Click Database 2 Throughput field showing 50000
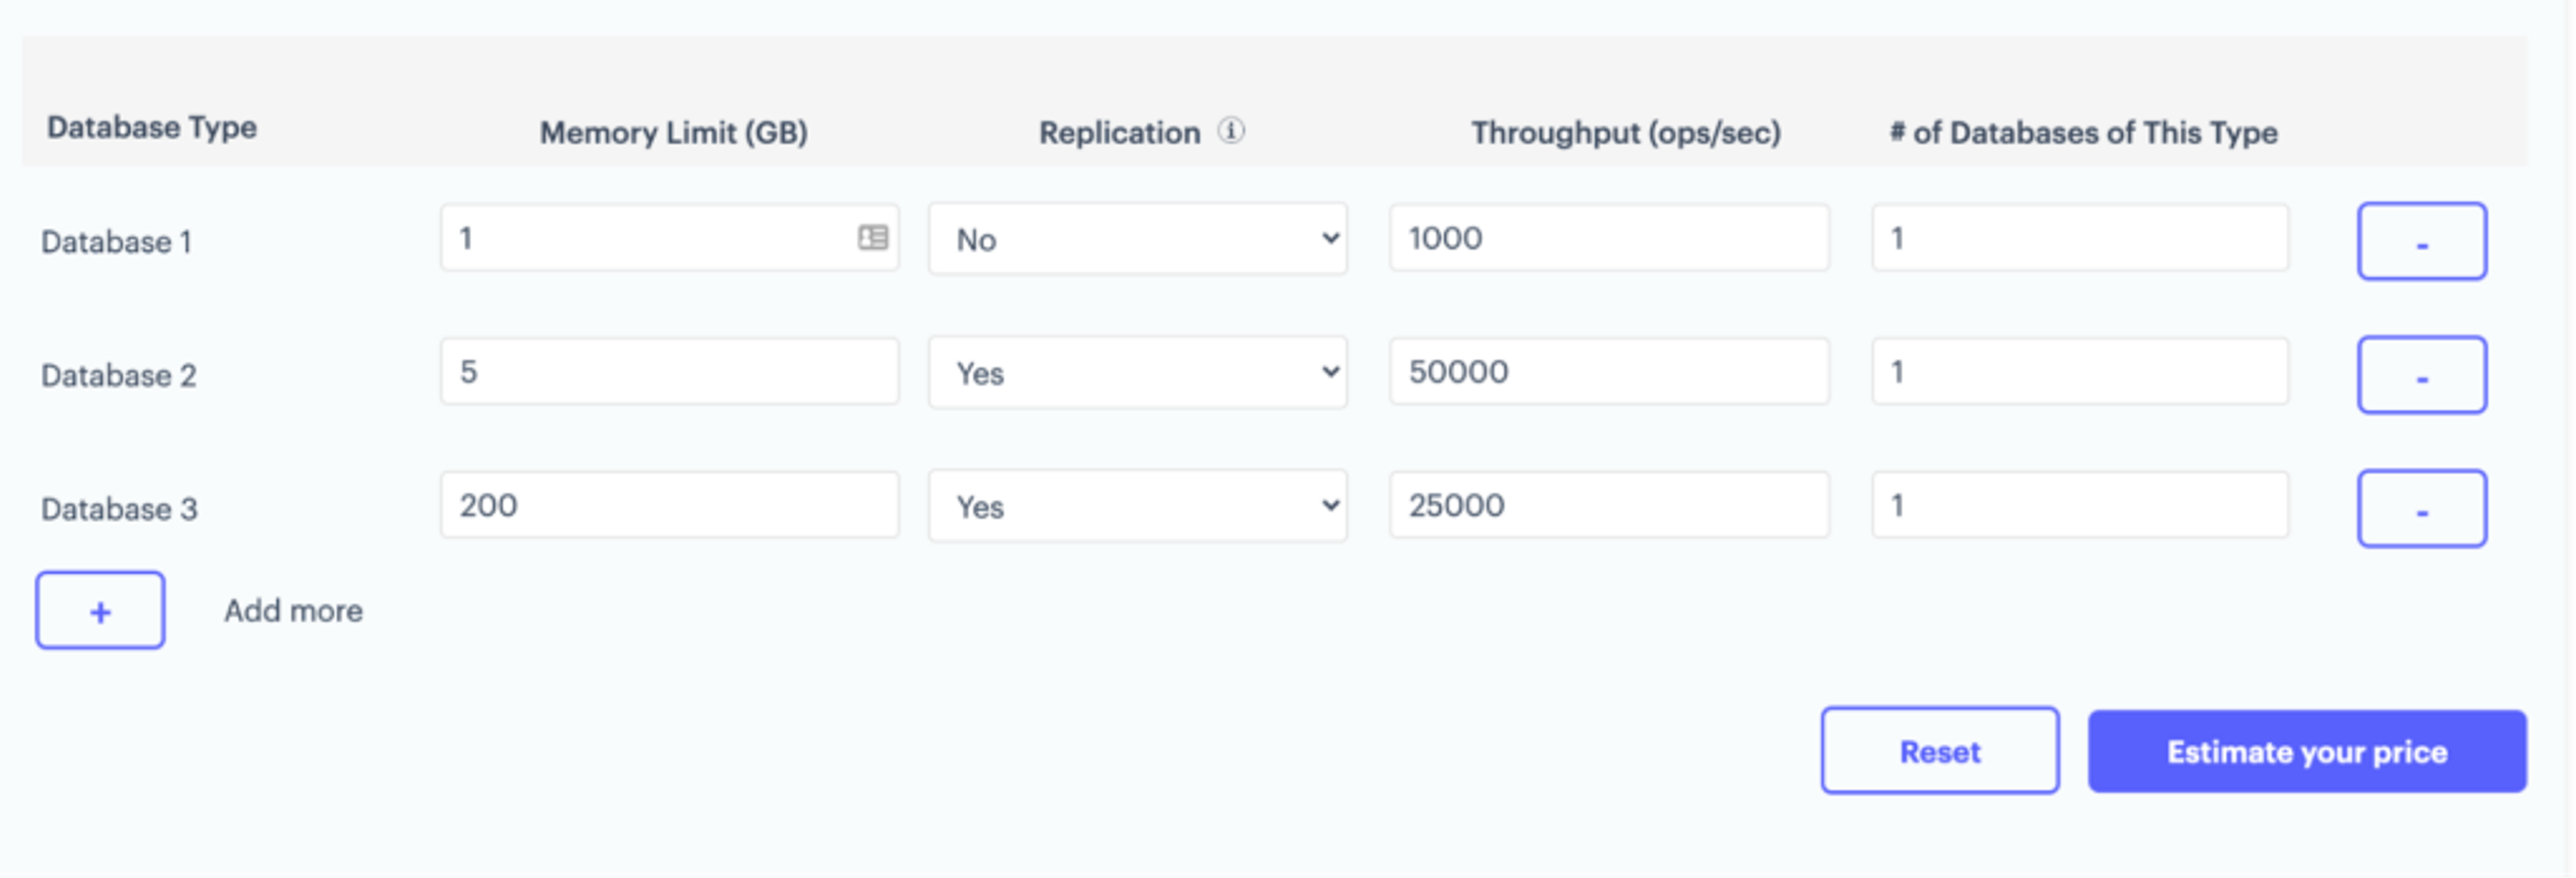This screenshot has width=2576, height=878. click(x=1608, y=372)
